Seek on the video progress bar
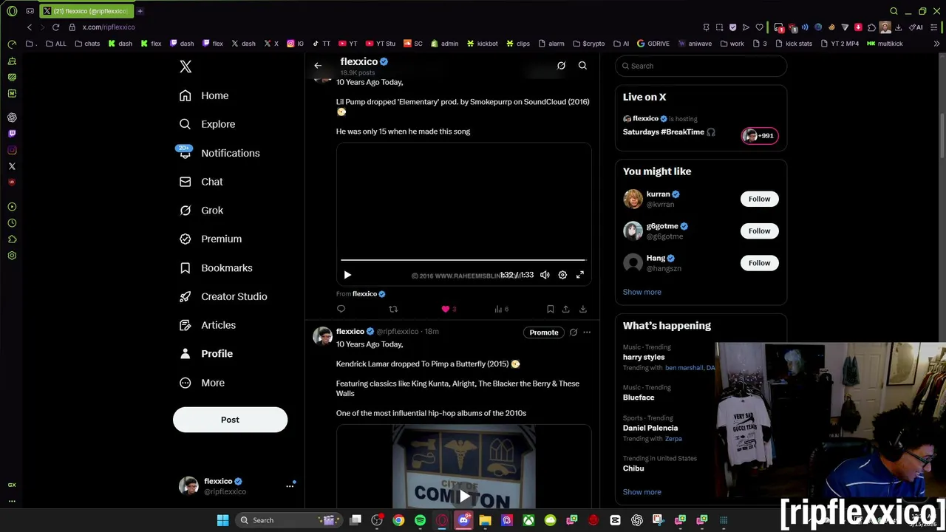The height and width of the screenshot is (532, 946). pos(463,260)
